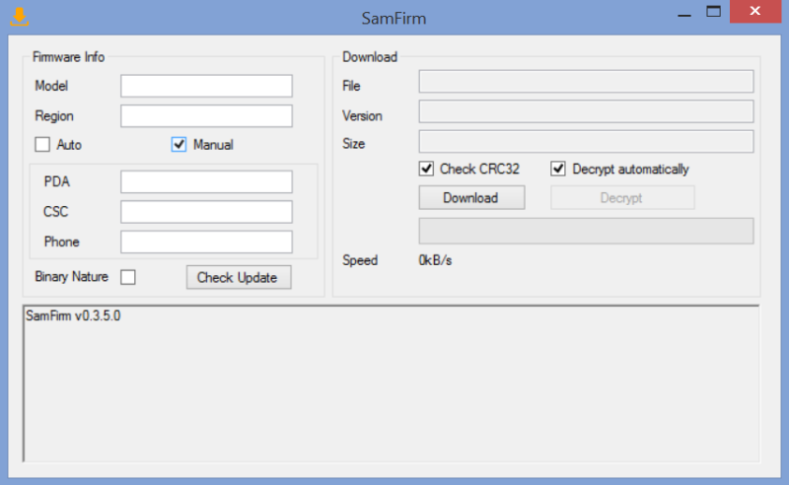789x485 pixels.
Task: Click the SamFirm window title text
Action: 394,18
